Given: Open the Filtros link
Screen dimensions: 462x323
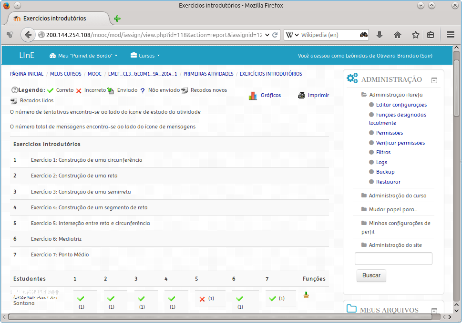Looking at the screenshot, I should coord(383,152).
